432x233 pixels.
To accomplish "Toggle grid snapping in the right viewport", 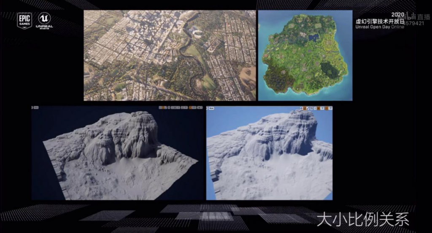I will point(319,108).
